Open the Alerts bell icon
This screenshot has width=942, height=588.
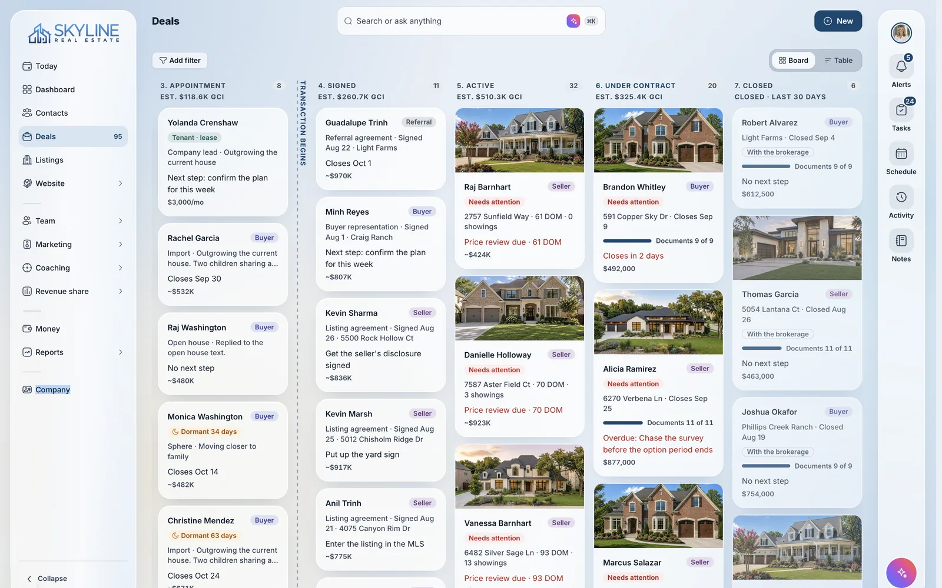click(901, 66)
